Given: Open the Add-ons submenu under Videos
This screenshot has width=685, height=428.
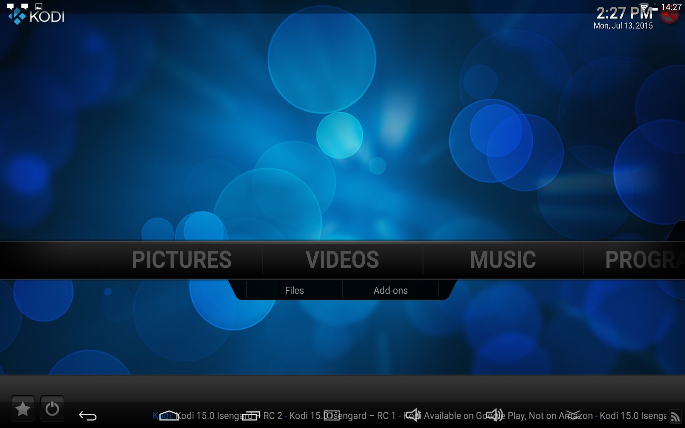Looking at the screenshot, I should (x=390, y=290).
